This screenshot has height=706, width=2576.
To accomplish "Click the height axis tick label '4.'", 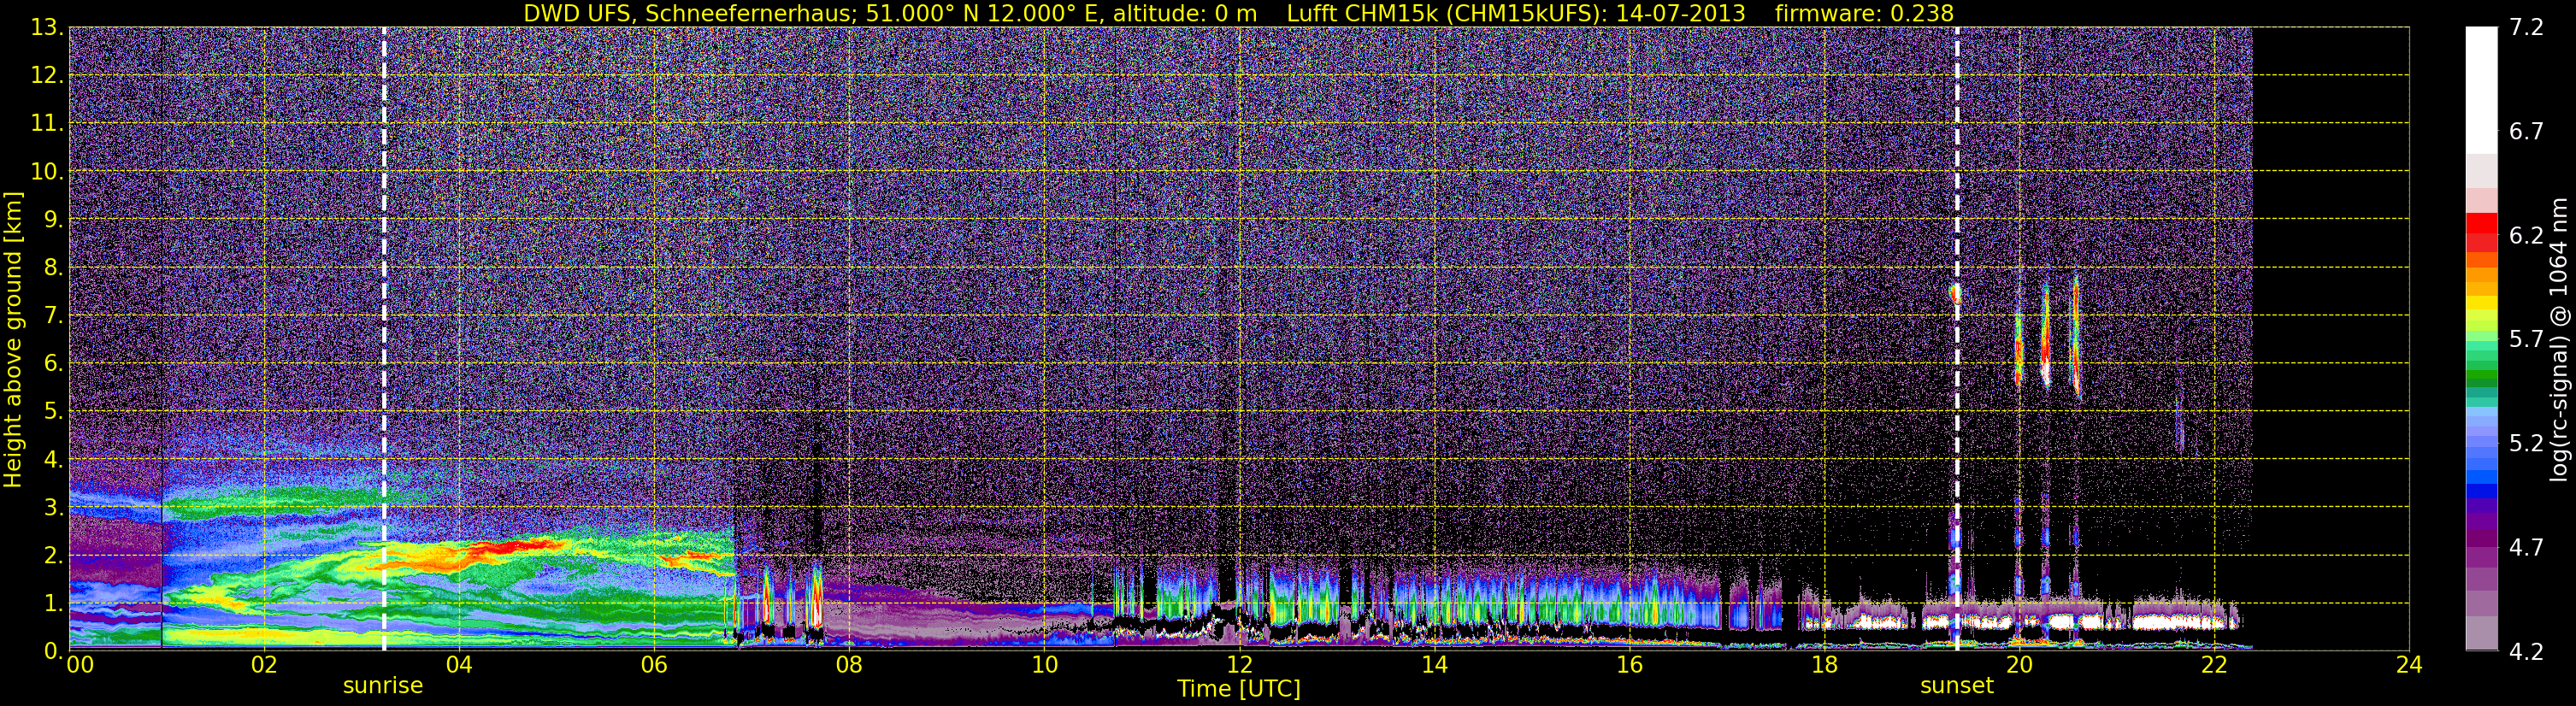I will point(52,460).
